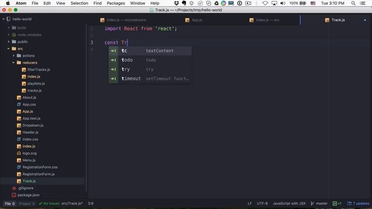
Task: Expand the build folder
Action: [x=9, y=28]
